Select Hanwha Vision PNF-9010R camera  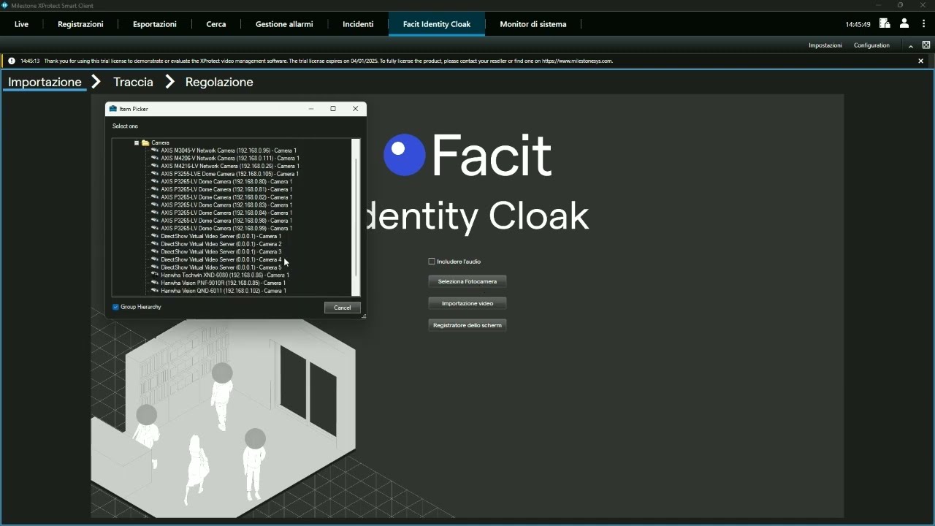(x=223, y=283)
